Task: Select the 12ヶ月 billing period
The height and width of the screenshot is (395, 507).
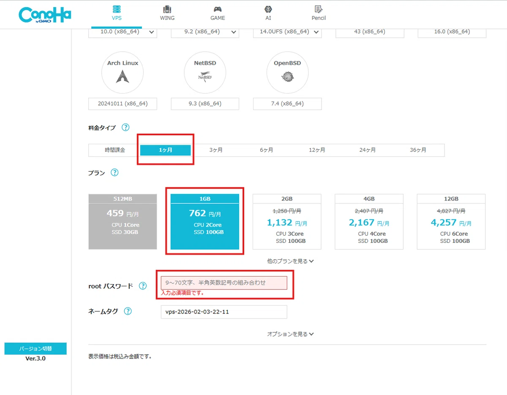Action: tap(317, 150)
